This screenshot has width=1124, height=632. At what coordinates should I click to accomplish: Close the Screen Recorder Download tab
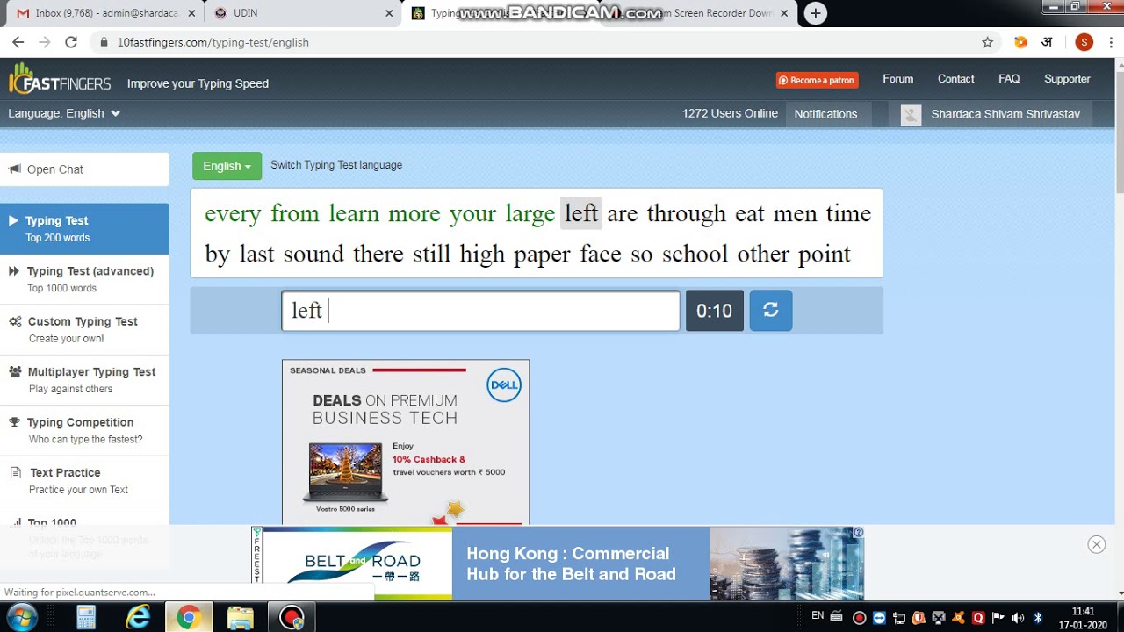pos(784,13)
